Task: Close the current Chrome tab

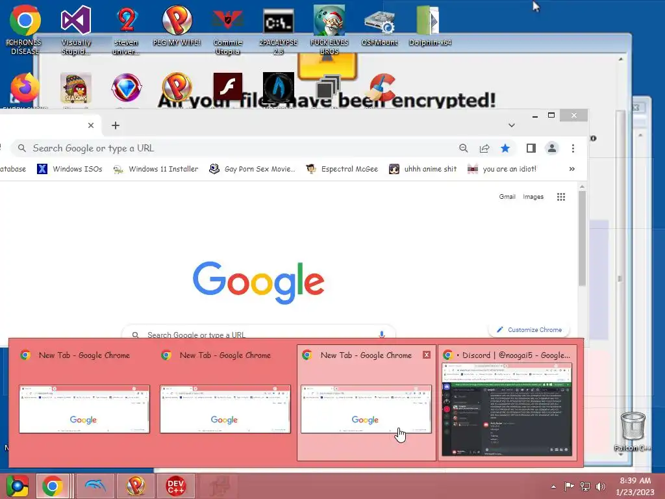Action: coord(91,125)
